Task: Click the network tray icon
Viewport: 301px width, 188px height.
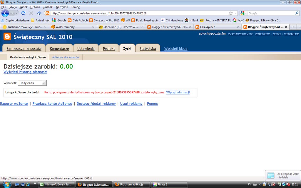Action: (x=284, y=184)
